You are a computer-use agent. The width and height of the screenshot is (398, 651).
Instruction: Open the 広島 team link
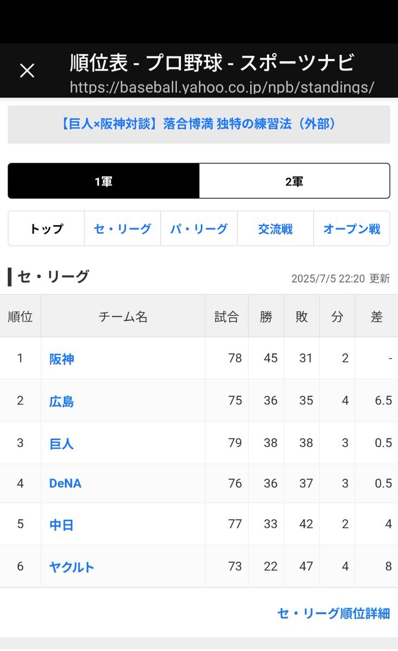(x=62, y=401)
